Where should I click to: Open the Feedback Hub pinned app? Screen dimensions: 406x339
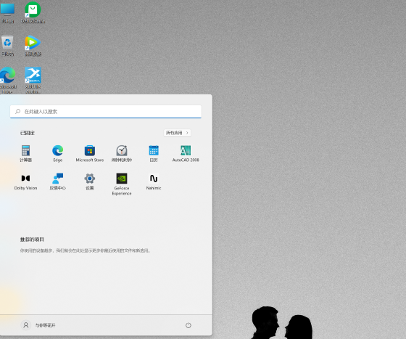57,181
